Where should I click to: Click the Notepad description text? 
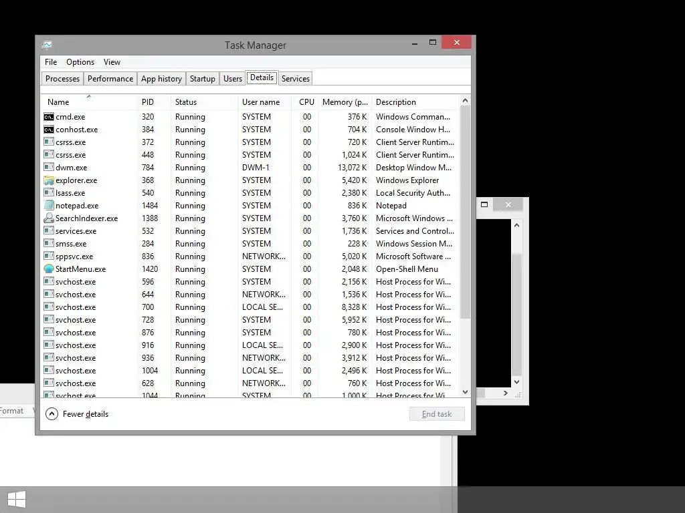391,206
